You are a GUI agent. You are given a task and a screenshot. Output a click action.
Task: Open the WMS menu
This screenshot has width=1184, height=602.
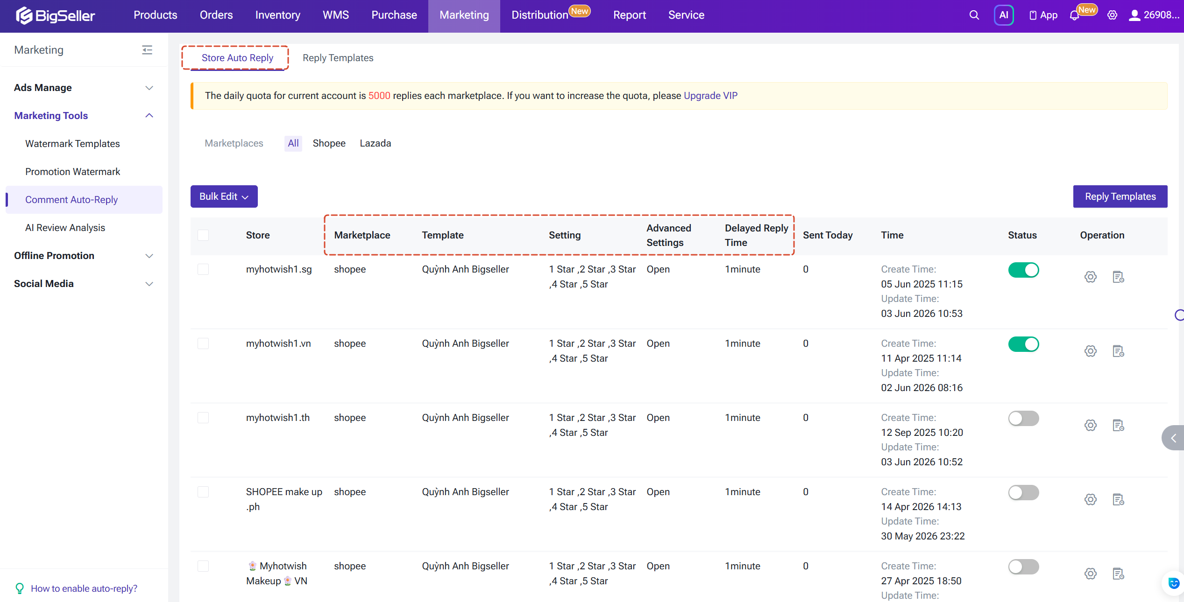[336, 15]
